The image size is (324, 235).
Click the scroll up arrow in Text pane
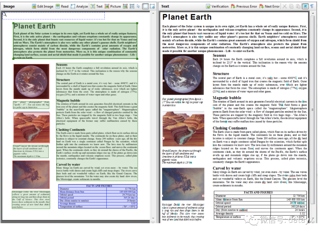click(x=313, y=14)
